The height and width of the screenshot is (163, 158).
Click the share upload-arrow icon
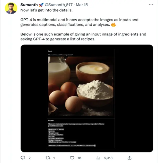(x=130, y=158)
